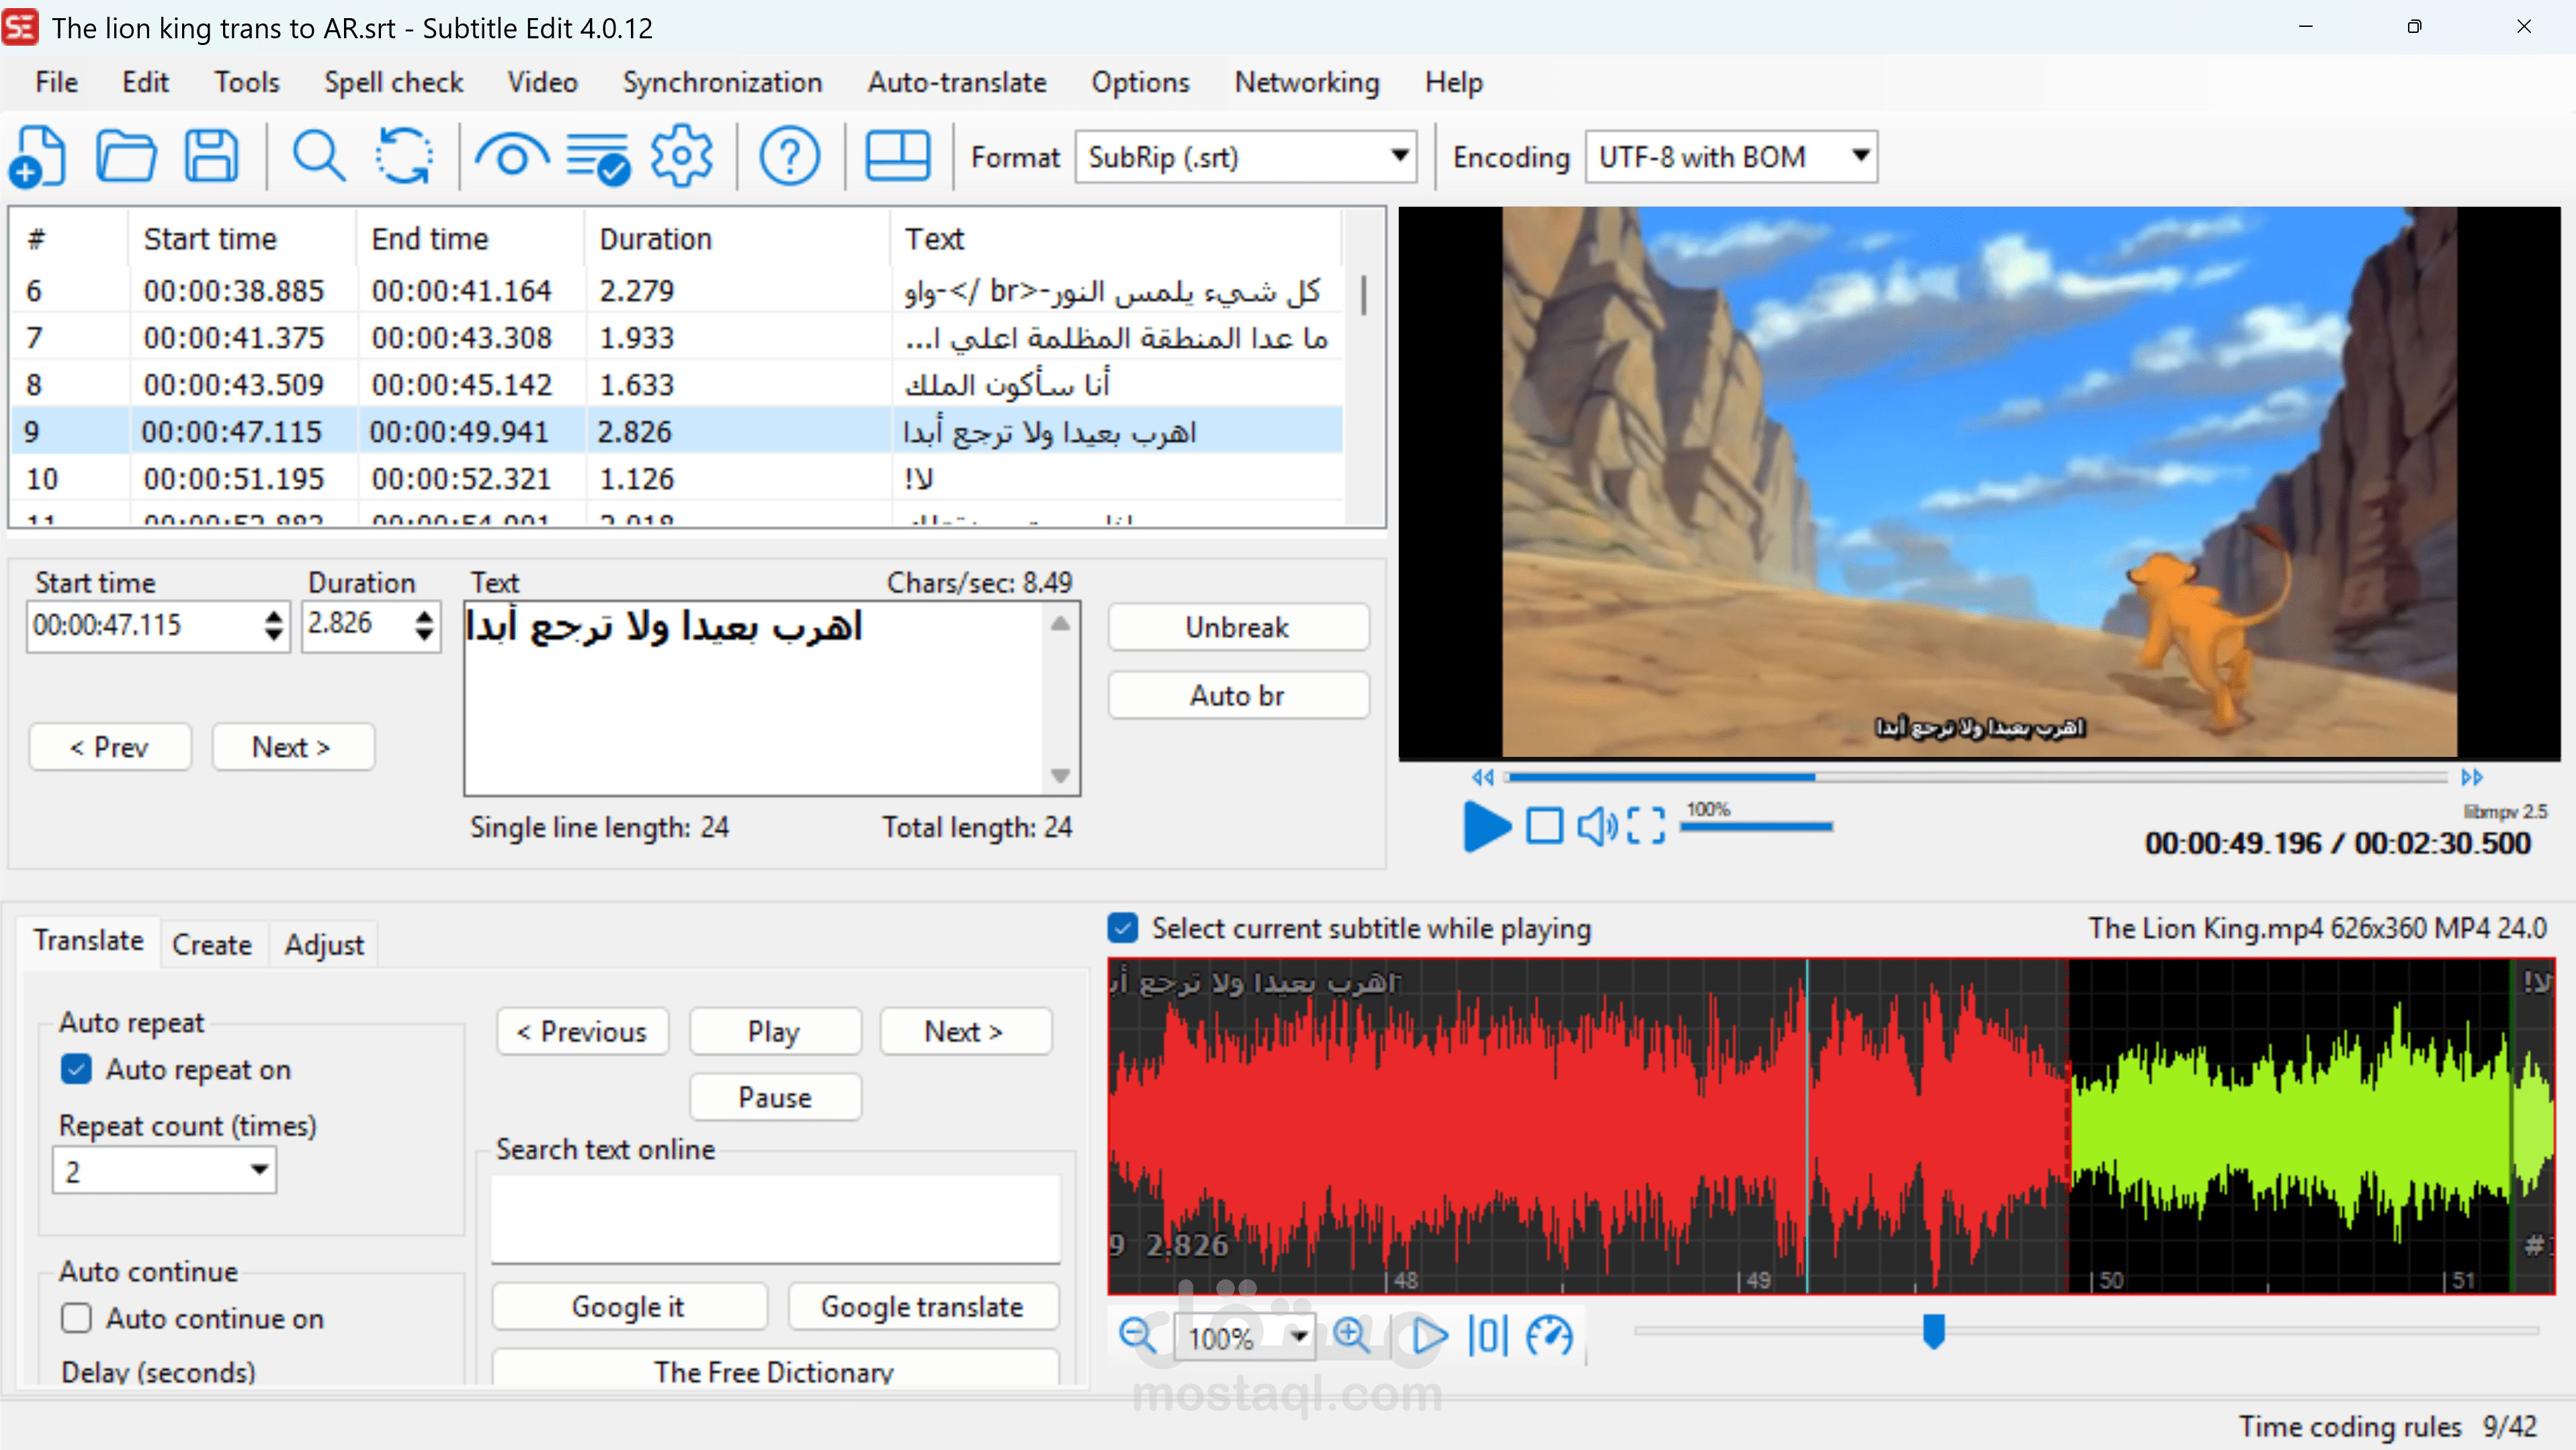Switch to the Create tab
The image size is (2576, 1450).
point(211,944)
